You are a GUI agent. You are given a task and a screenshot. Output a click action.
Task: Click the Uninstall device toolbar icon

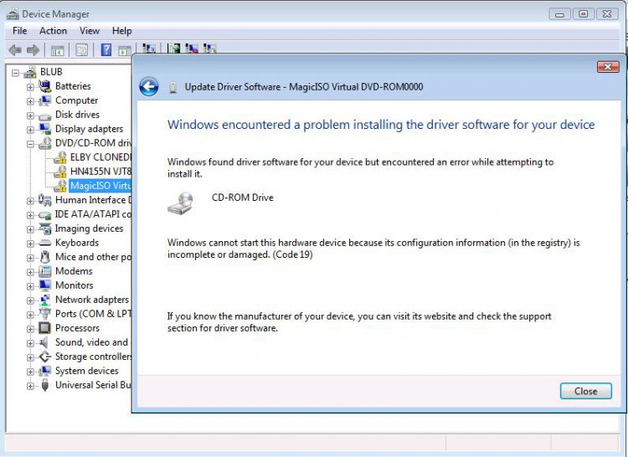tap(192, 49)
